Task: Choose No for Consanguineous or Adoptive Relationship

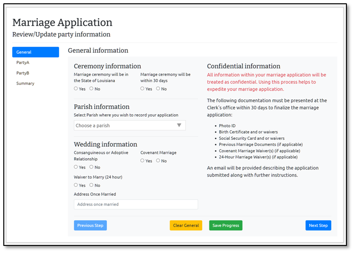Action: point(92,167)
